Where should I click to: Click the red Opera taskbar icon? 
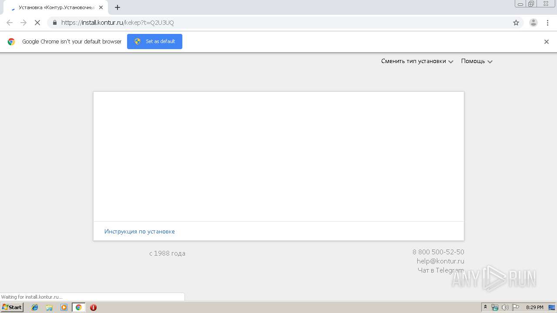click(93, 307)
